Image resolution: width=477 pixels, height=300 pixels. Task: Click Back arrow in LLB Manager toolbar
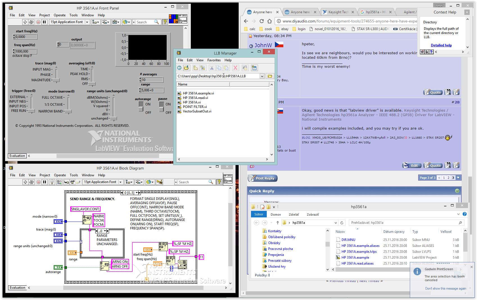point(179,68)
